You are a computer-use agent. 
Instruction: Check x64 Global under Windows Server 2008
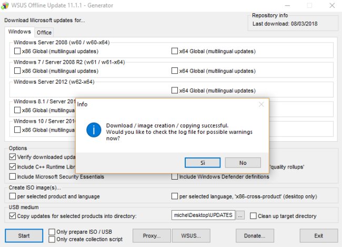(x=175, y=51)
